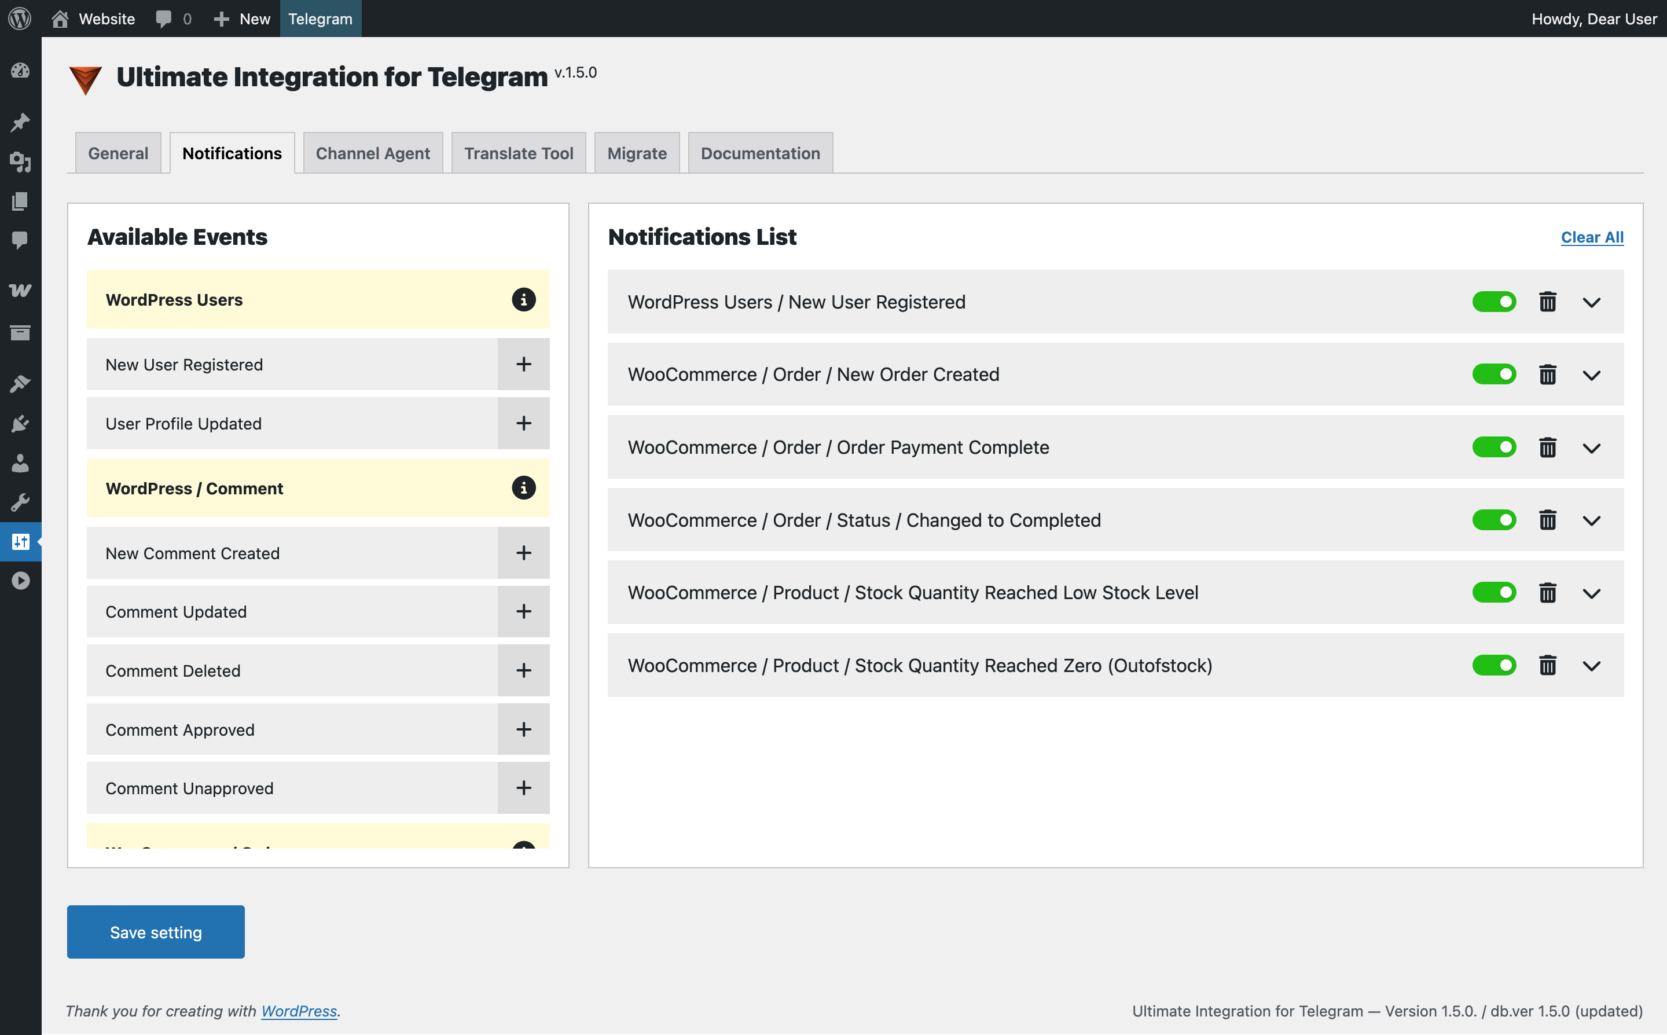Turn off the Low Stock Level notification
Viewport: 1667px width, 1035px height.
(1494, 593)
